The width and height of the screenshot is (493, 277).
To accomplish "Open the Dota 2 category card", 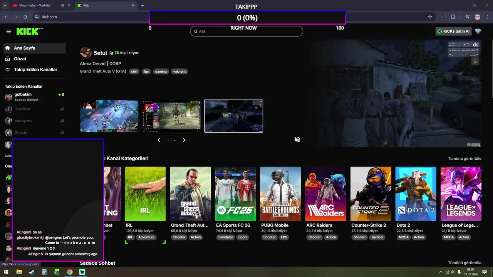I will pyautogui.click(x=416, y=194).
